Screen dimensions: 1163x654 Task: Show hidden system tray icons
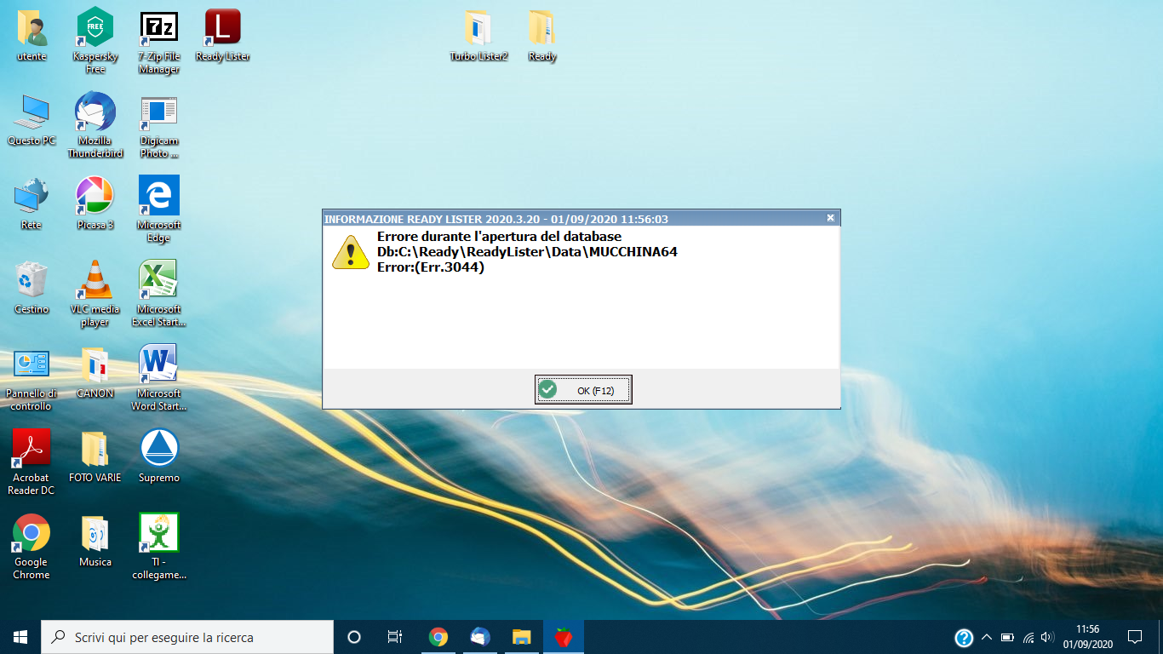click(x=987, y=637)
